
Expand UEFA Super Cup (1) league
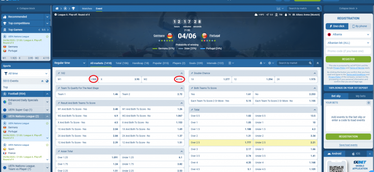tap(47, 110)
